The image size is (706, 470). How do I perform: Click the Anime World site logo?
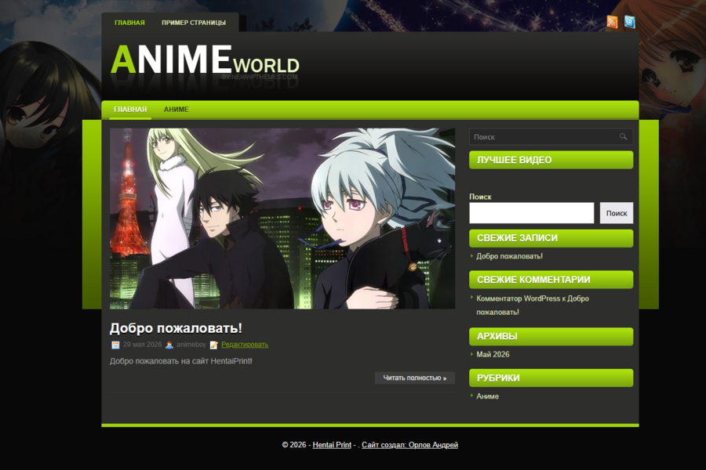(x=205, y=61)
